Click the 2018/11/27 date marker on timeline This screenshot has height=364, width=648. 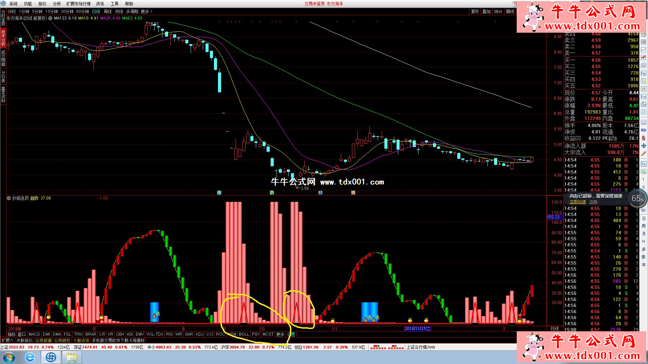point(417,329)
